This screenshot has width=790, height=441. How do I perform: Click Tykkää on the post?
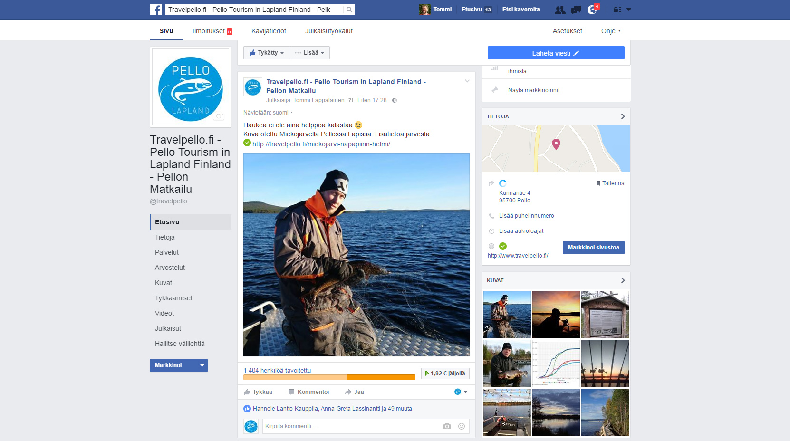pyautogui.click(x=258, y=392)
